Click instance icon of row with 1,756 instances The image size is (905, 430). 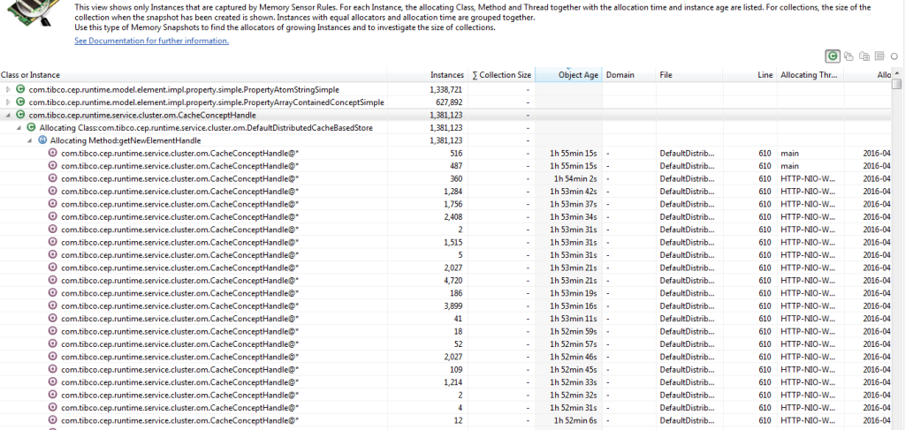coord(52,204)
